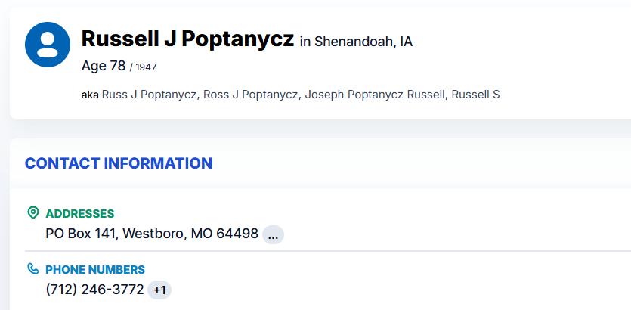
Task: Click the blue phone handset icon
Action: 32,269
